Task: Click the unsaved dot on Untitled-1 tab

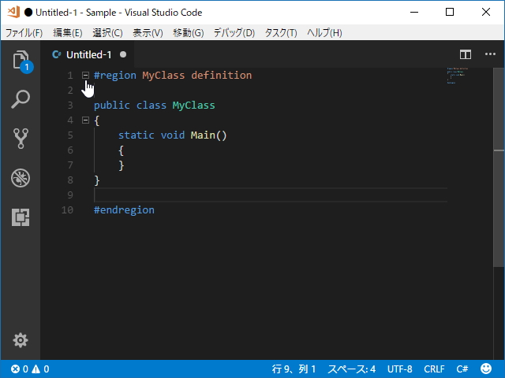Action: (x=123, y=54)
